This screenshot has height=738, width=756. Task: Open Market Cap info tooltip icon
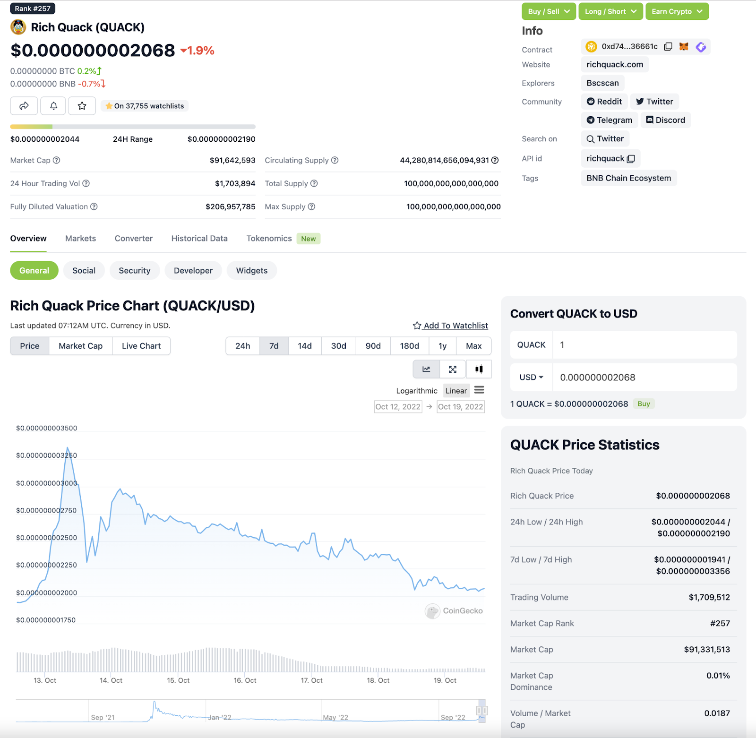click(56, 160)
